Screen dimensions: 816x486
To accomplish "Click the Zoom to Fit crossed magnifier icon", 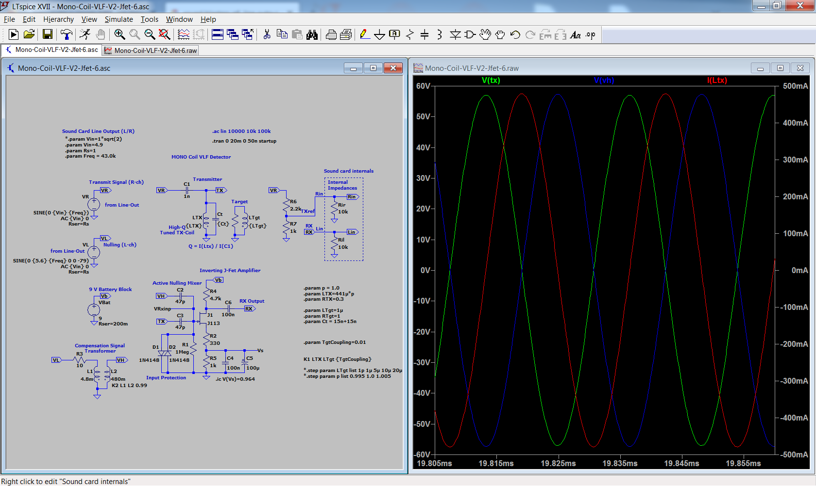I will 165,34.
